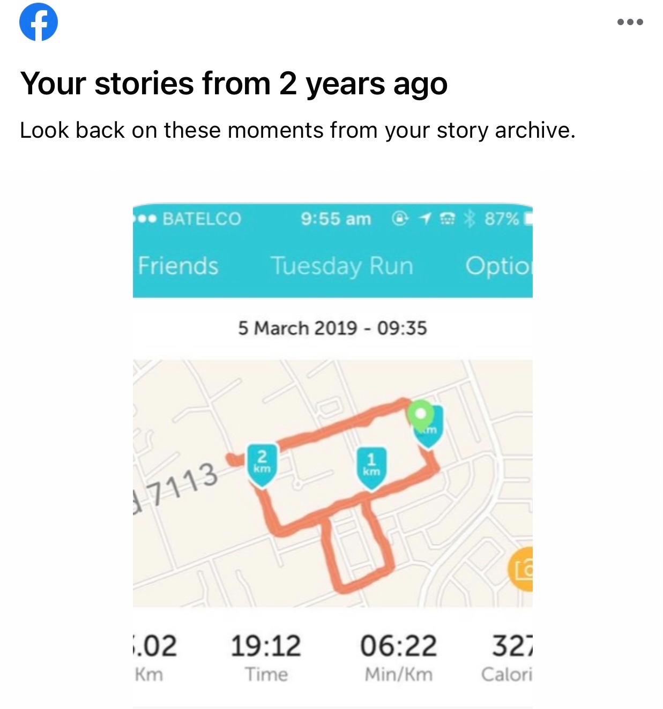Tap the Bluetooth status icon
The height and width of the screenshot is (709, 663).
click(x=470, y=219)
